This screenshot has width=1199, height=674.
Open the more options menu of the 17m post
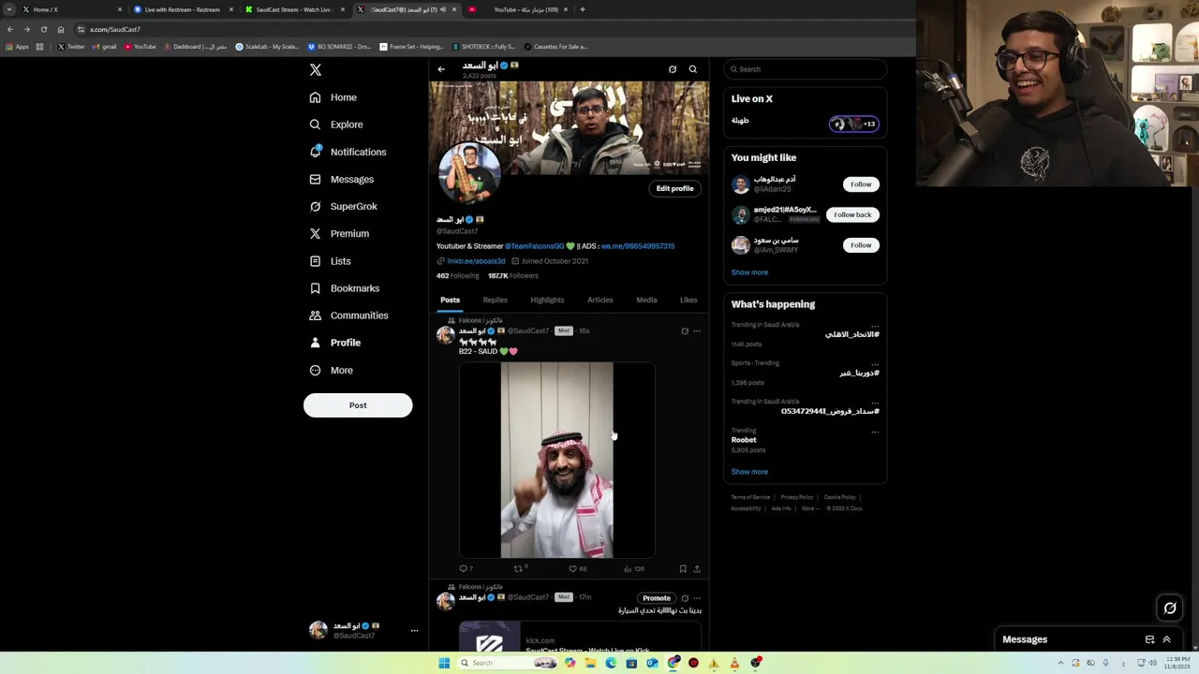coord(697,598)
